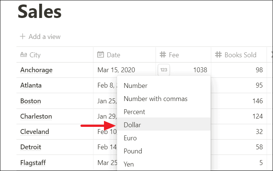Open the Books Sold column header menu
This screenshot has width=273, height=171.
pos(239,55)
